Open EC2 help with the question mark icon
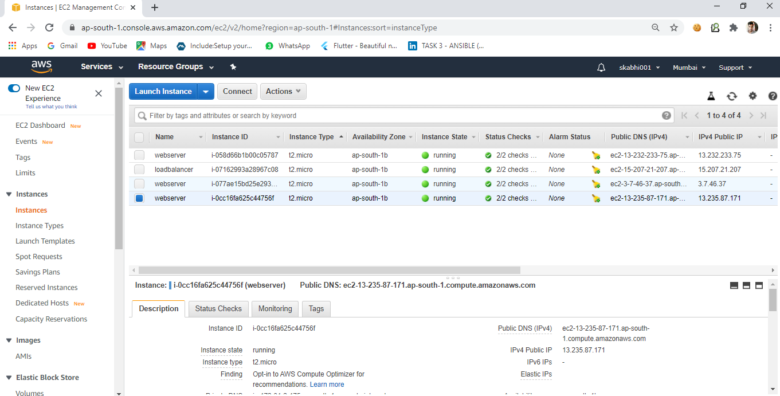The height and width of the screenshot is (396, 780). tap(773, 96)
